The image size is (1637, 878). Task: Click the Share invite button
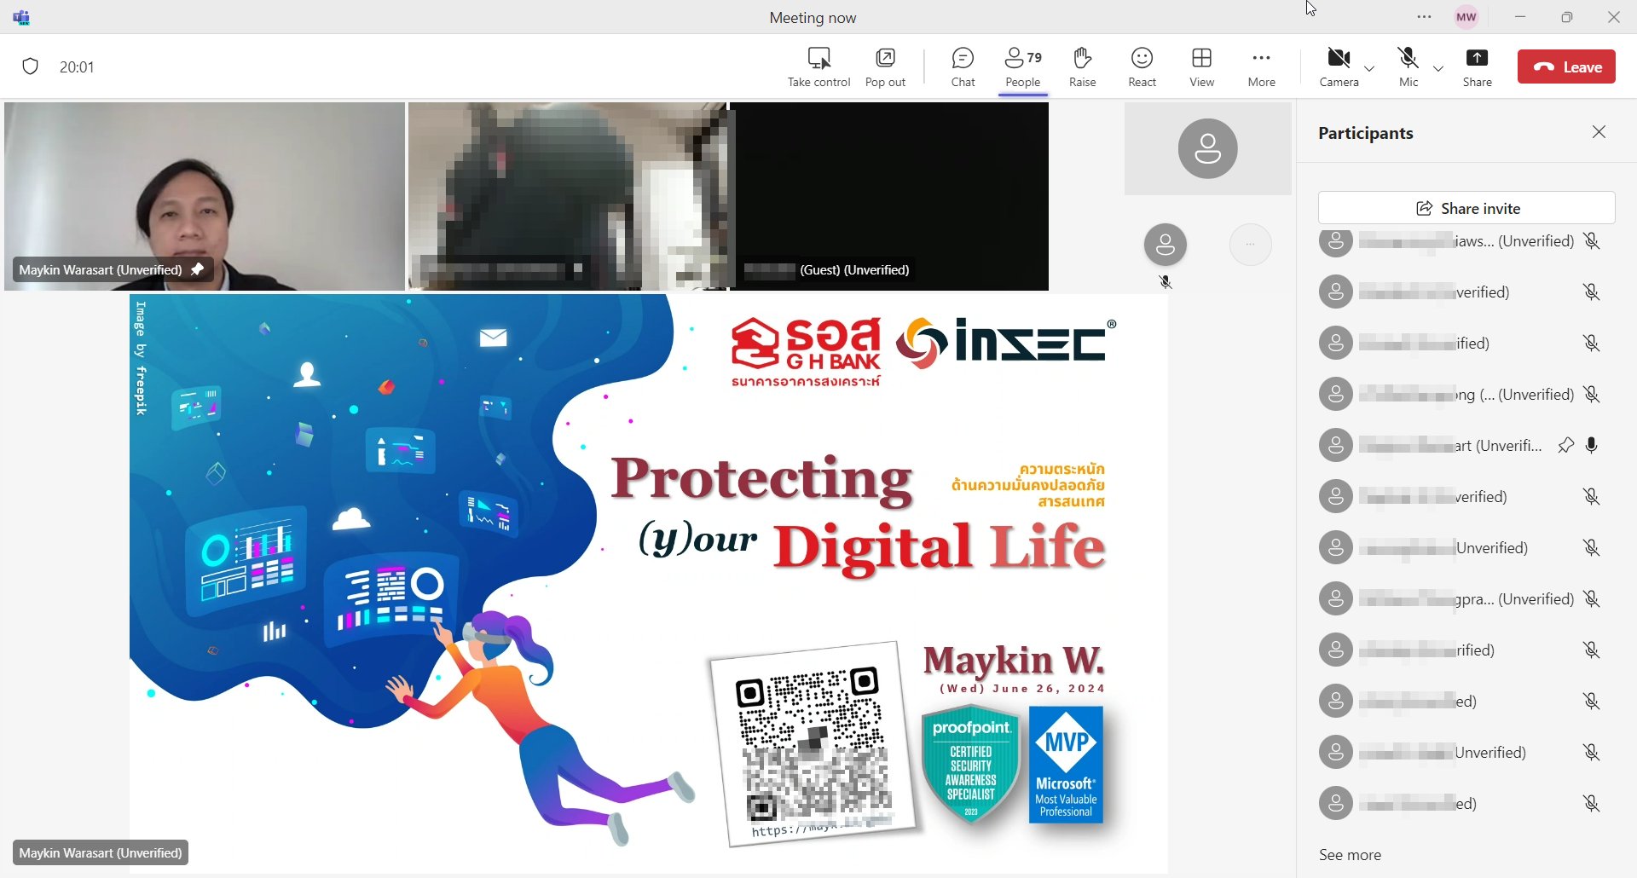[x=1466, y=208]
